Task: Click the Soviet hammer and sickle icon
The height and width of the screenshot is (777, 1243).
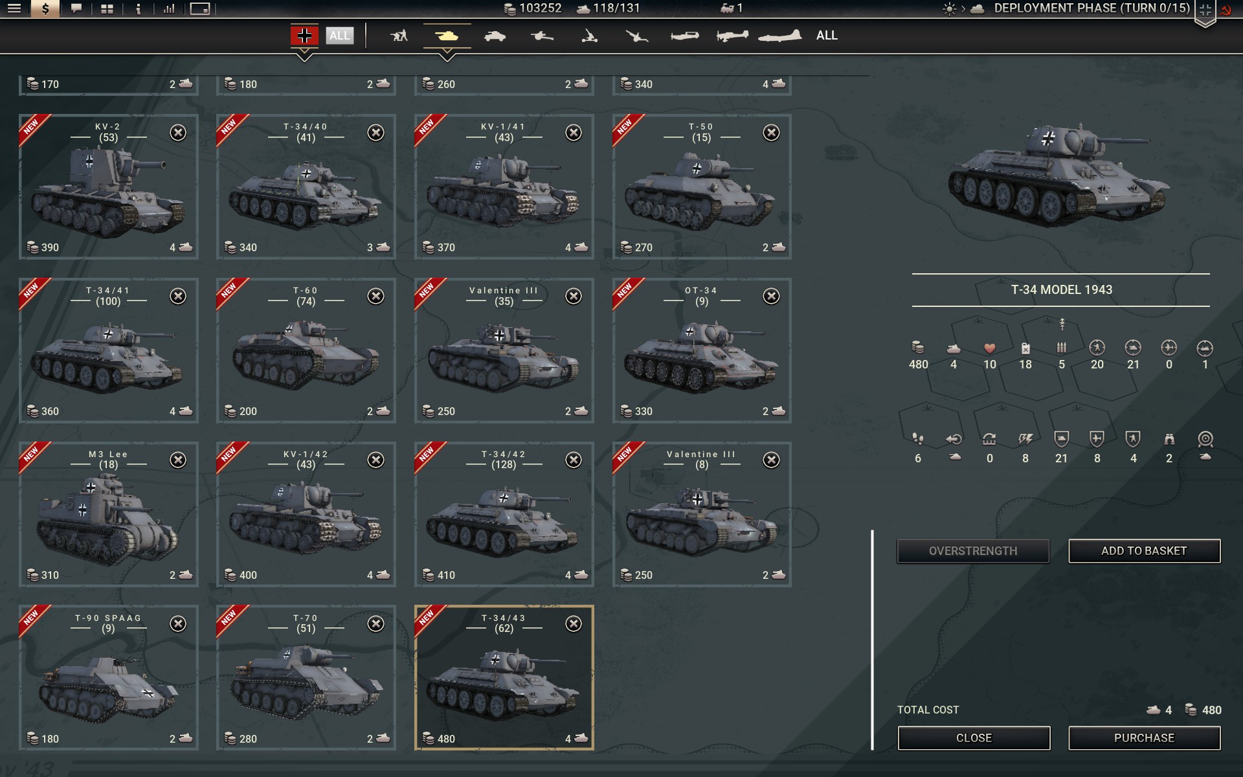Action: tap(1225, 10)
